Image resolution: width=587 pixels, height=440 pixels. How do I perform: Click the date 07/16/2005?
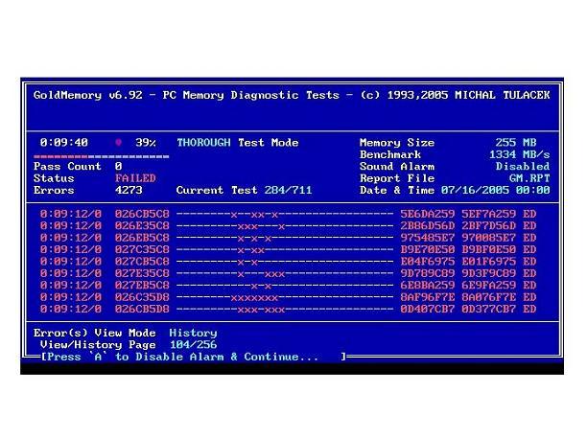click(x=475, y=190)
